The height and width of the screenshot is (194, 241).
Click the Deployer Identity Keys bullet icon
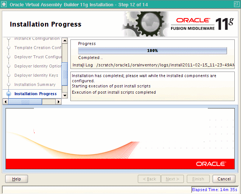(9, 75)
